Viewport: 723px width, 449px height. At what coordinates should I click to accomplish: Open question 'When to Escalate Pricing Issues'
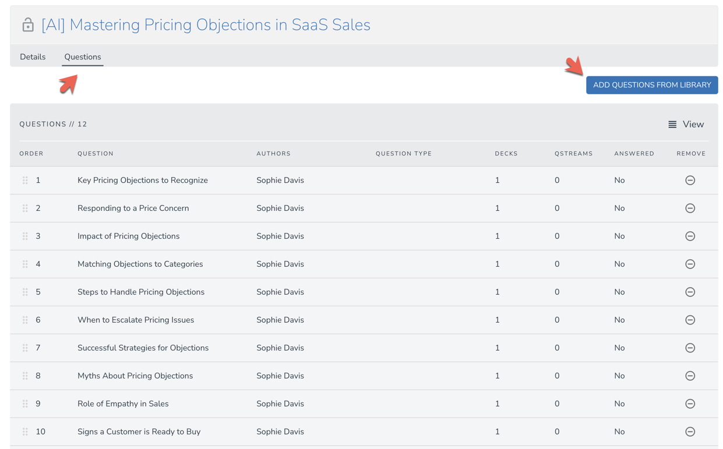click(x=136, y=320)
